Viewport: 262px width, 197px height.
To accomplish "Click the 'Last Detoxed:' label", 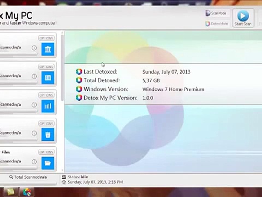I will [100, 72].
